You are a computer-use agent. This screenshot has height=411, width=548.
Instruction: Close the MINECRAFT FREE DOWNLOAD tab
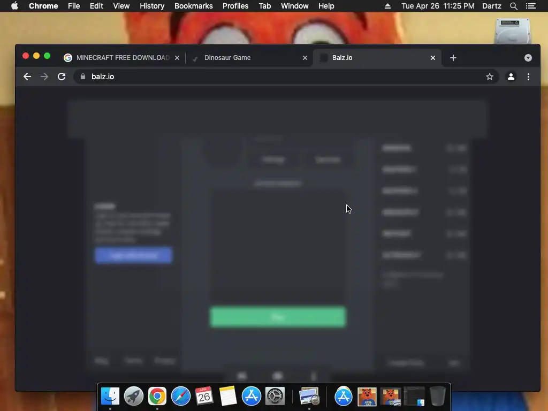pos(177,58)
